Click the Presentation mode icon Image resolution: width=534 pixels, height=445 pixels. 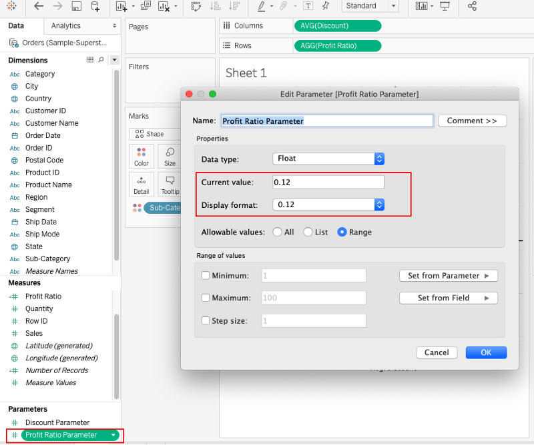tap(445, 6)
